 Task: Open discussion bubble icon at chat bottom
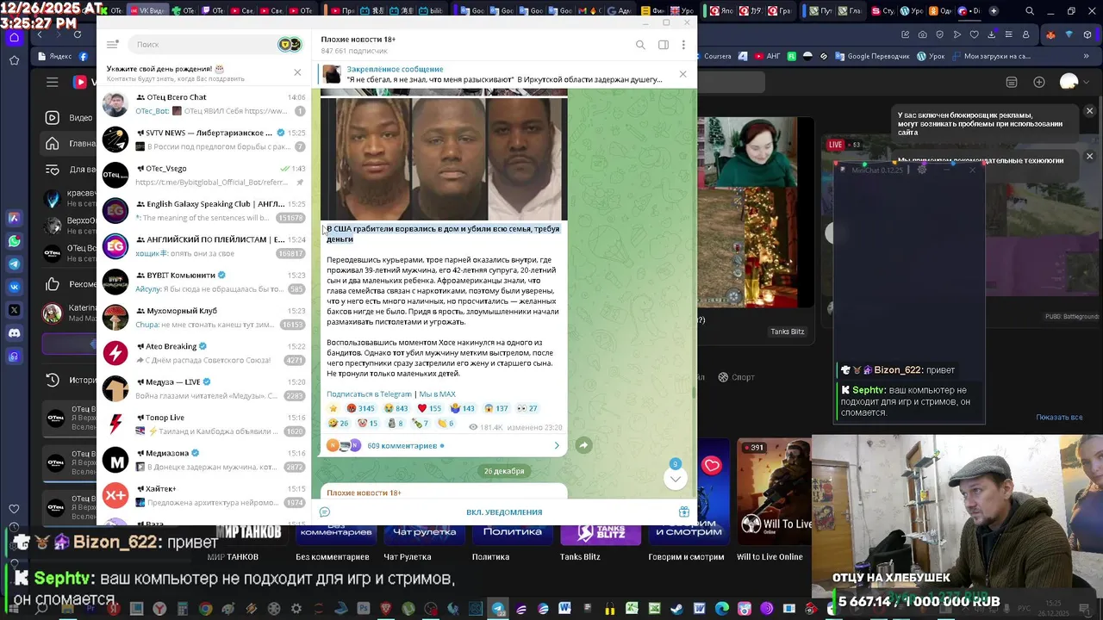325,512
